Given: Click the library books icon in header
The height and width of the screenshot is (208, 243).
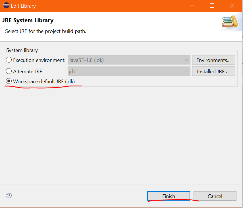Looking at the screenshot, I should [230, 22].
